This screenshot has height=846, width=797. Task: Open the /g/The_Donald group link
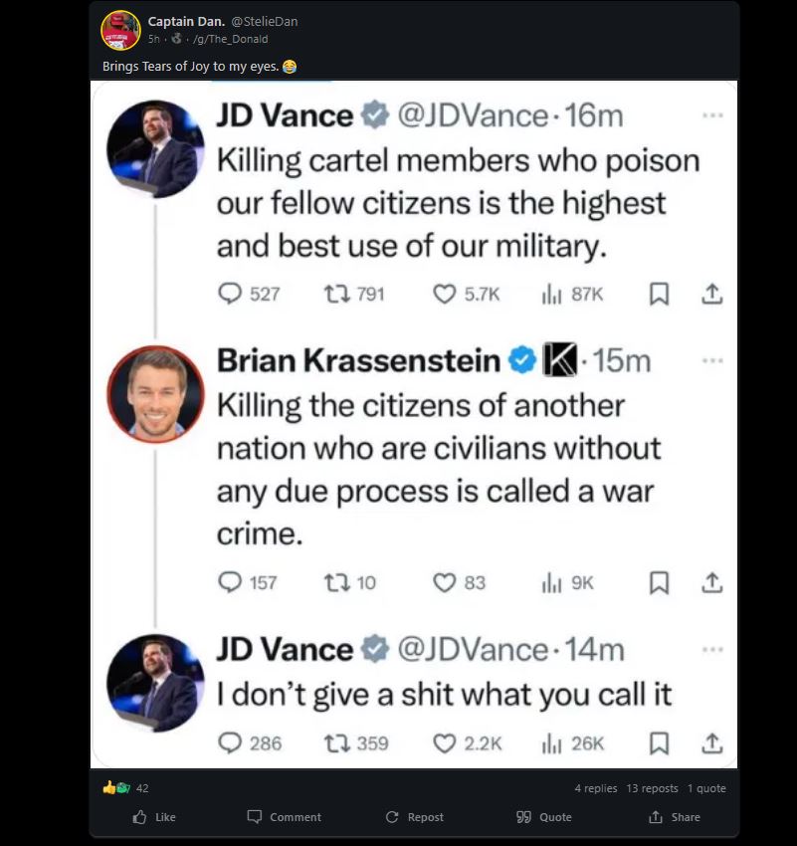click(235, 39)
